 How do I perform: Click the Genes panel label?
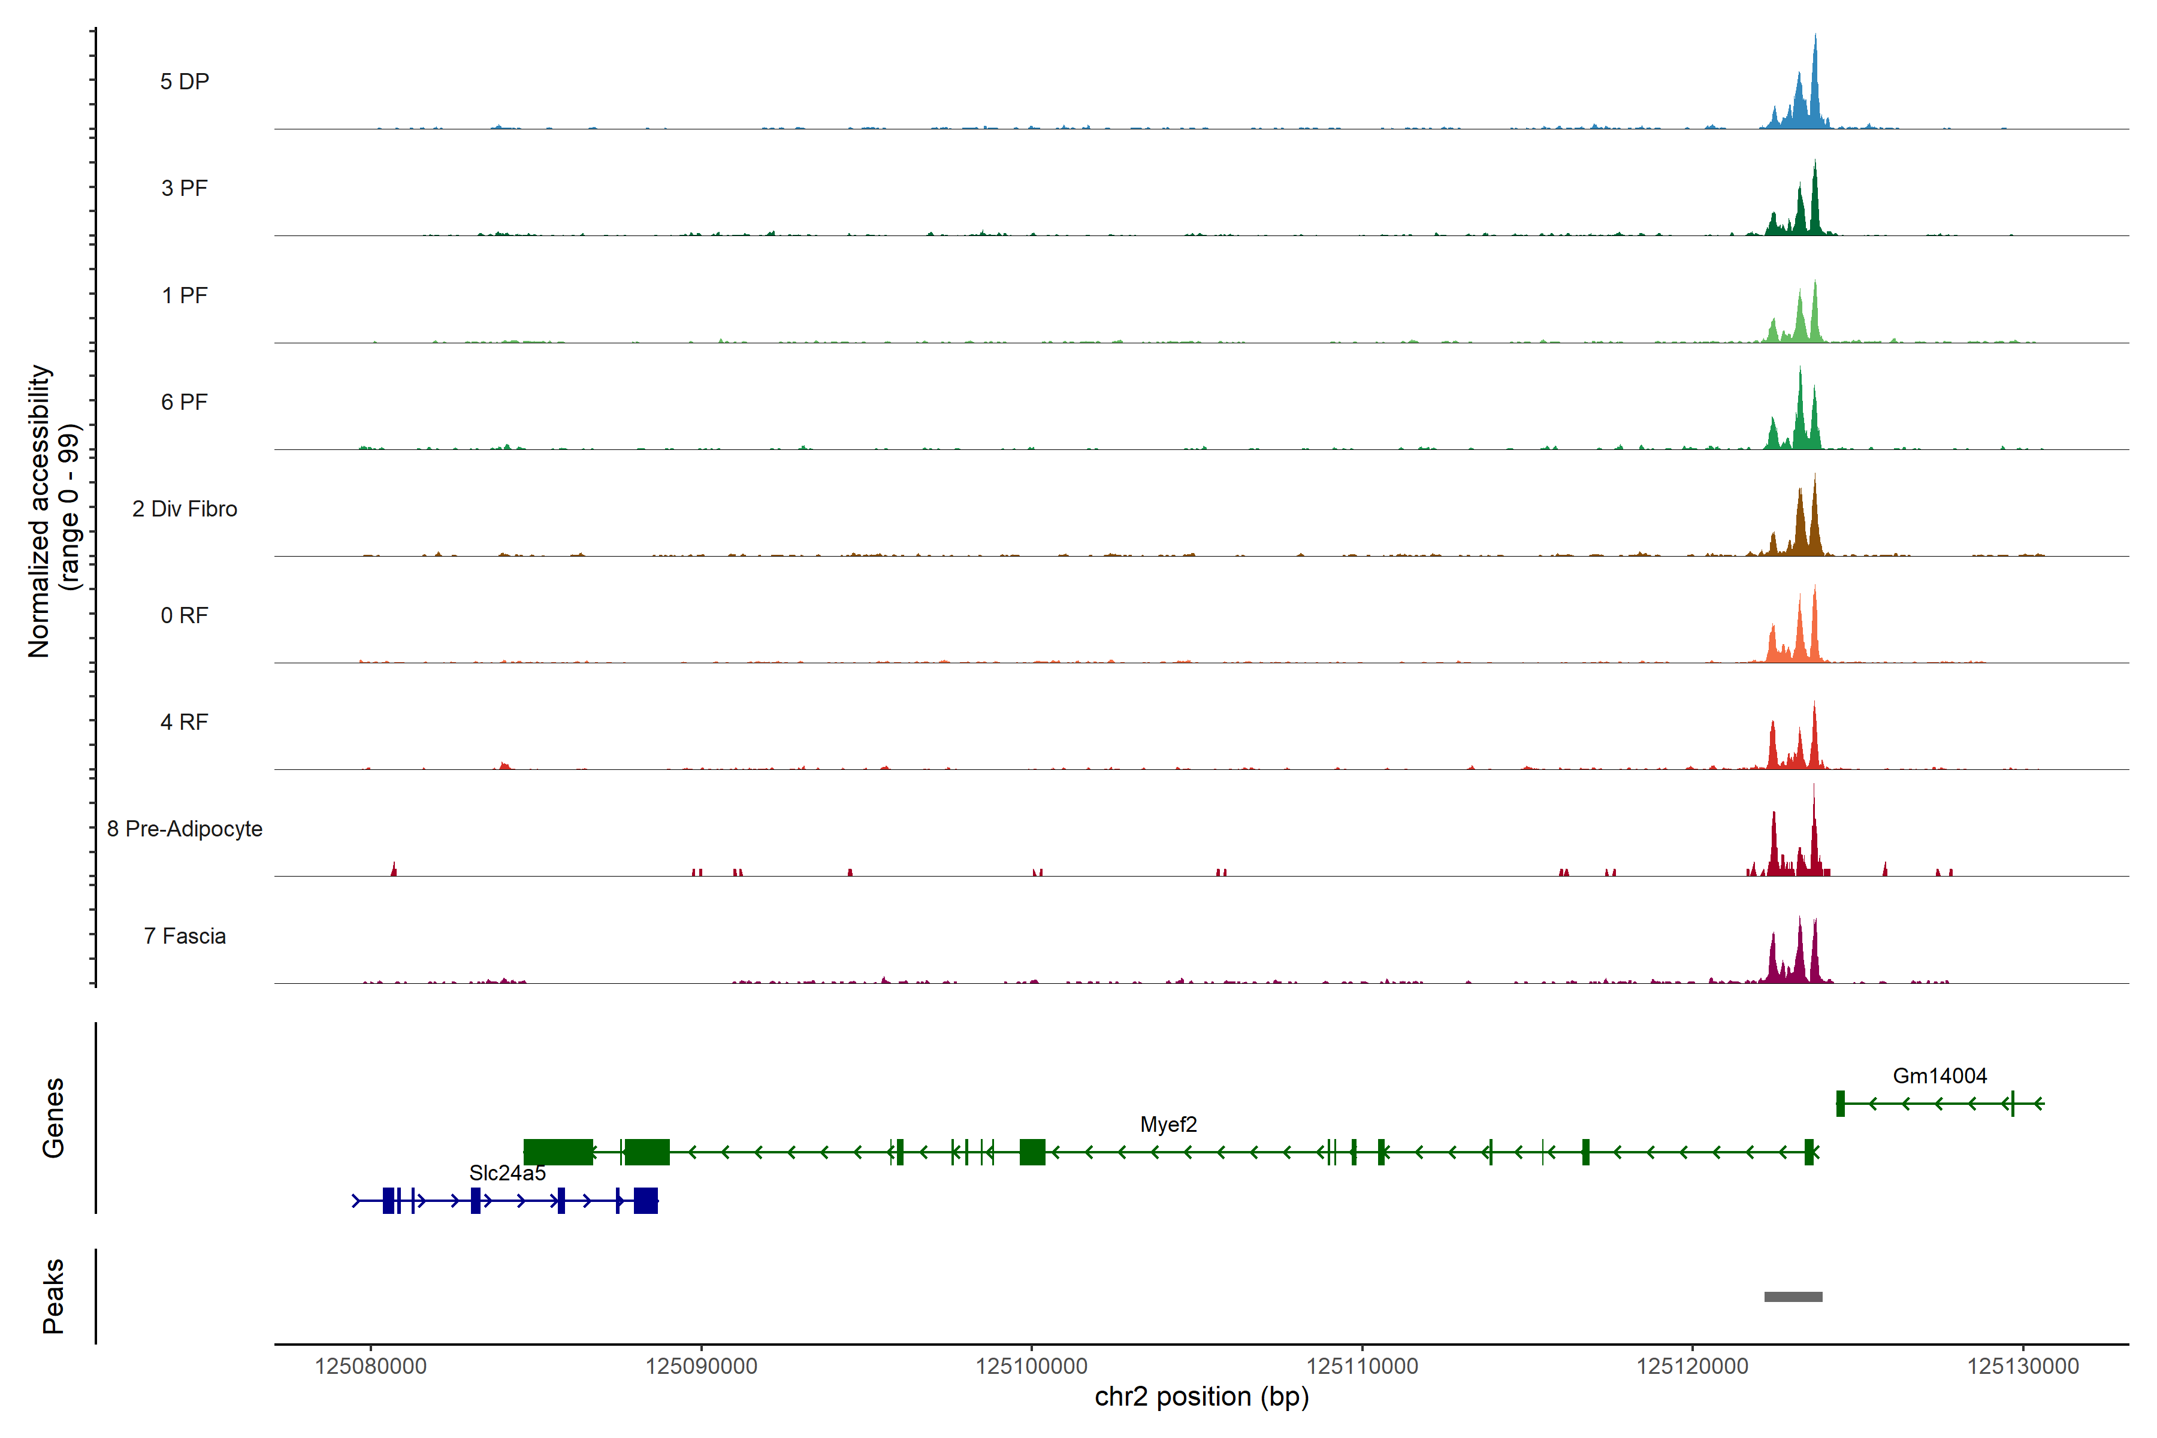(53, 1117)
